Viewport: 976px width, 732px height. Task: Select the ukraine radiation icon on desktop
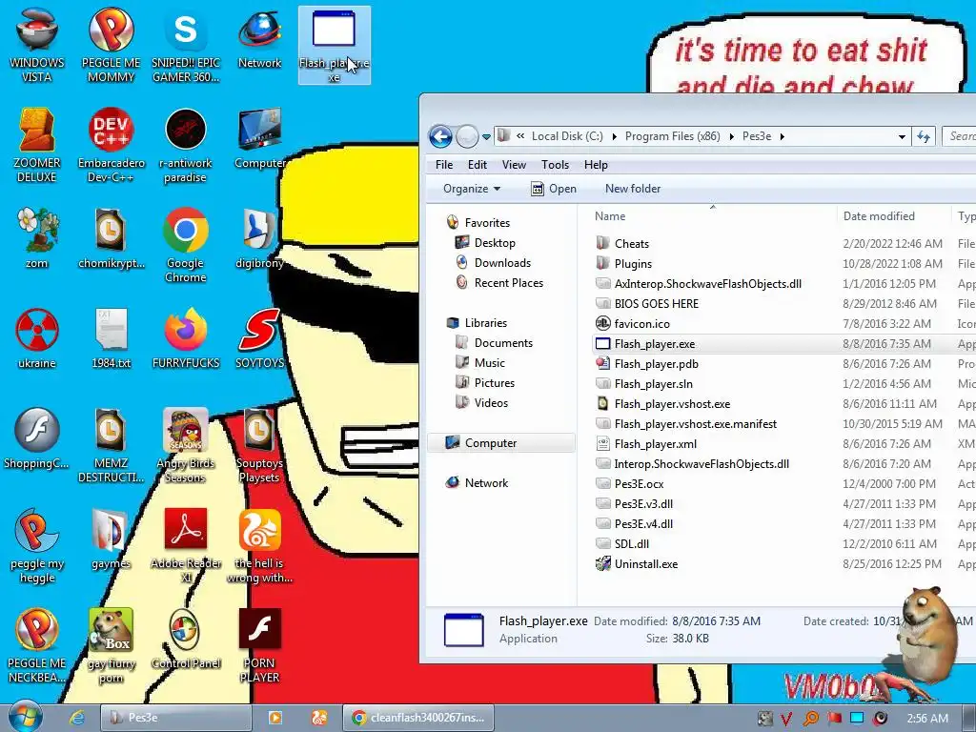37,338
